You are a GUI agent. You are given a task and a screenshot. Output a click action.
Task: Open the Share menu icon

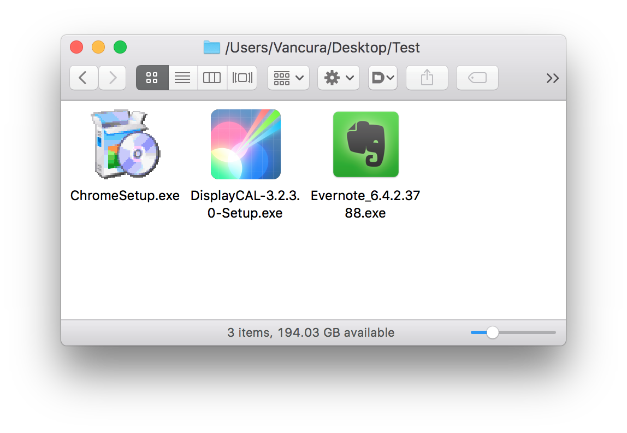[427, 78]
